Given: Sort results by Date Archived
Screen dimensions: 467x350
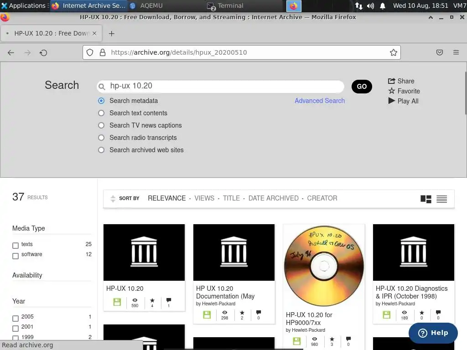Looking at the screenshot, I should [274, 198].
